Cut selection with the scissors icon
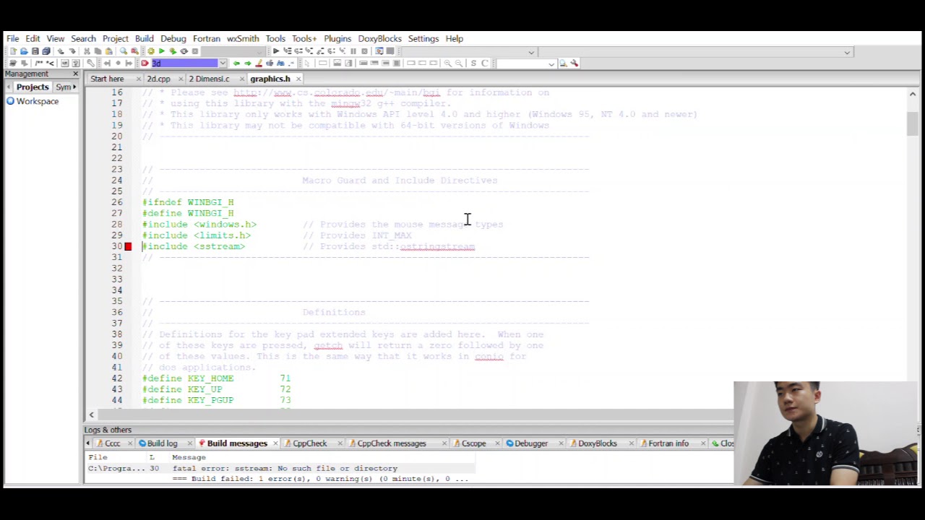This screenshot has height=520, width=925. 87,51
